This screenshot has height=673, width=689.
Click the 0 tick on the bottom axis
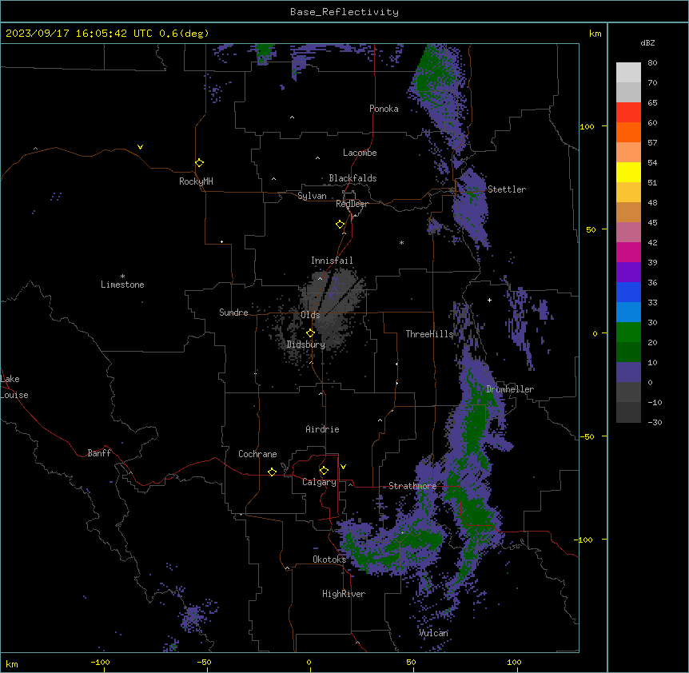[309, 662]
